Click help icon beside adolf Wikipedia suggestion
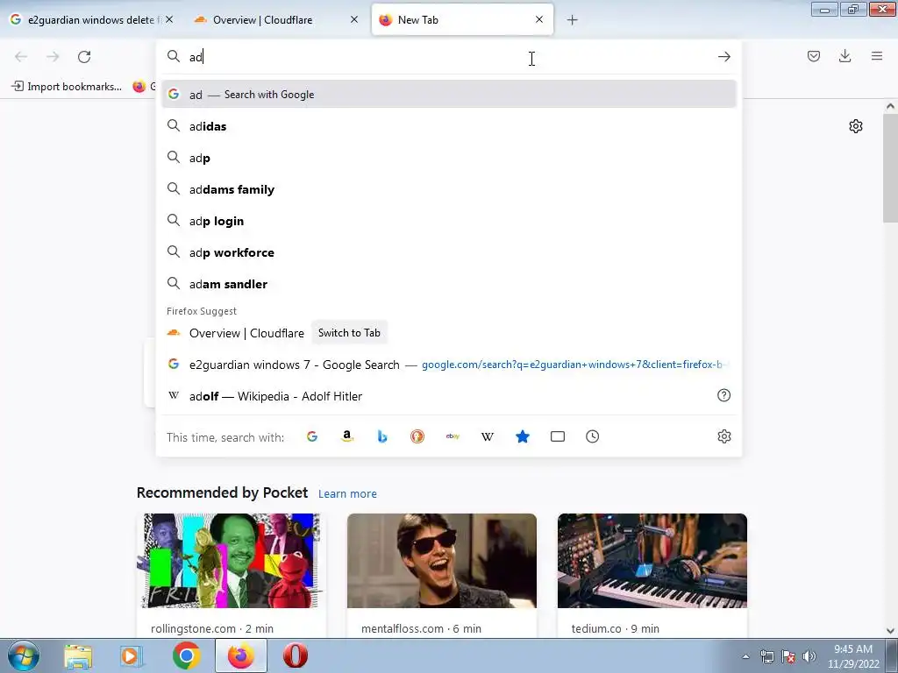The image size is (898, 673). [x=723, y=395]
